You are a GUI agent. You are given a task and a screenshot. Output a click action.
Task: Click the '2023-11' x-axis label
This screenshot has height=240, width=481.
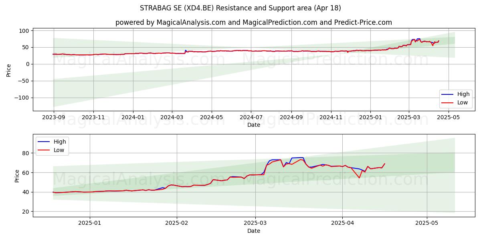coord(93,118)
